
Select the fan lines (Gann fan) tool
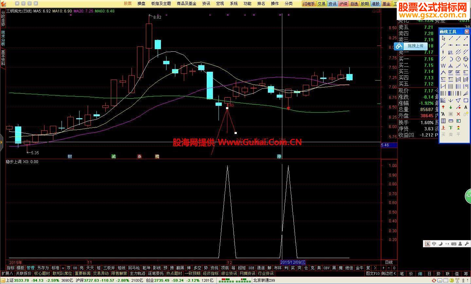coord(443,100)
